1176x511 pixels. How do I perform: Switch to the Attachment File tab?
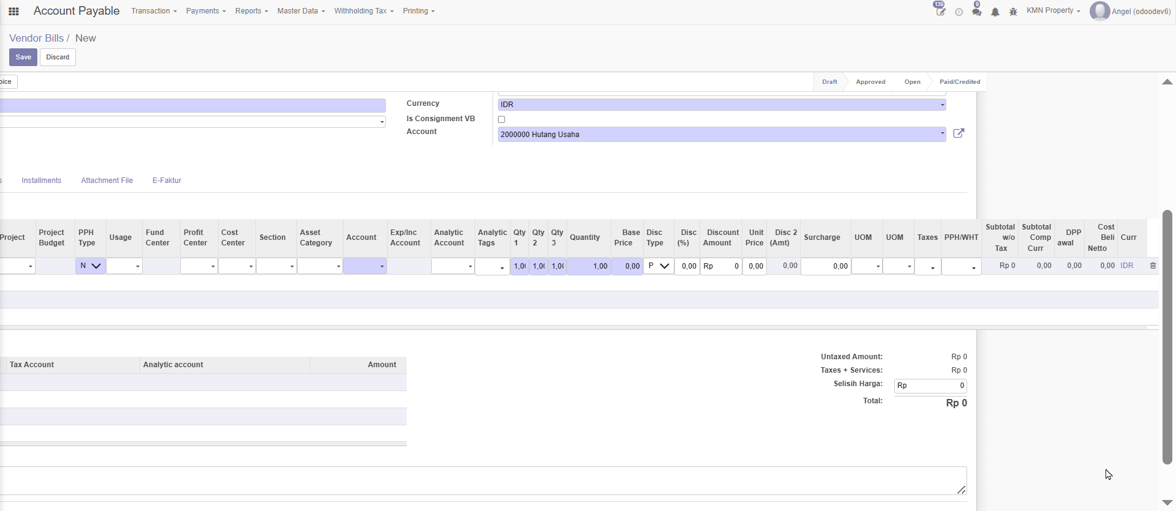pyautogui.click(x=107, y=181)
